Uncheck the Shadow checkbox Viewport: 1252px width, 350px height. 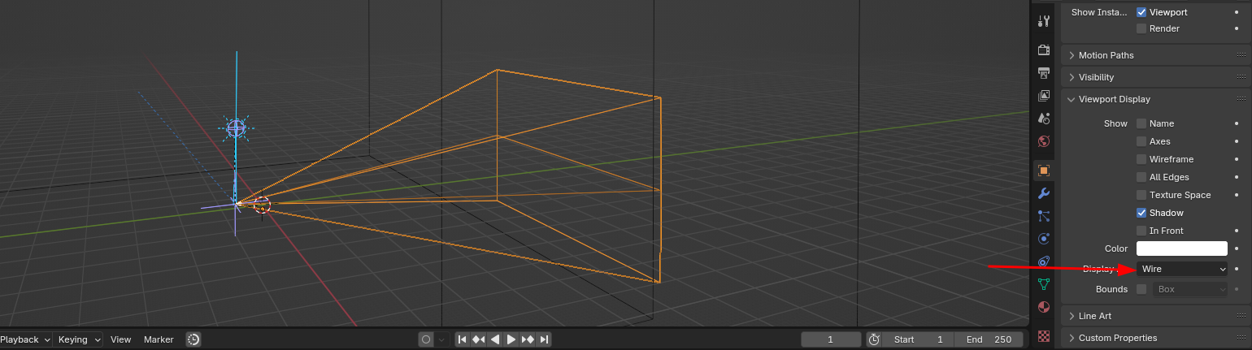(1141, 213)
